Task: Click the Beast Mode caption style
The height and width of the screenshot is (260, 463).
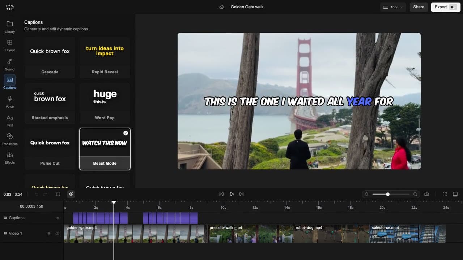Action: pos(105,149)
